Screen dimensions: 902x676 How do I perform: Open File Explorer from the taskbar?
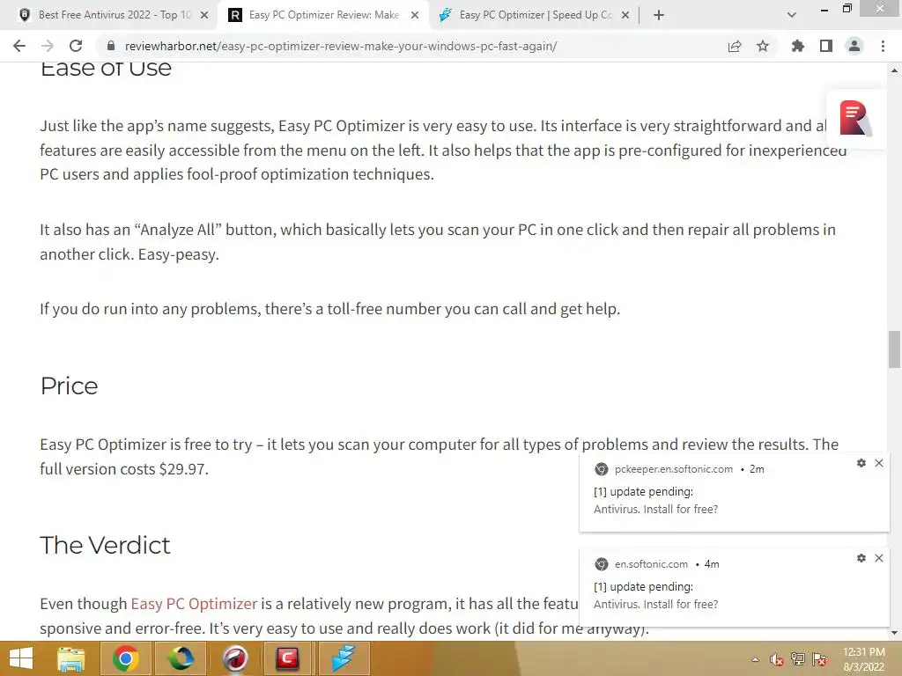[71, 658]
